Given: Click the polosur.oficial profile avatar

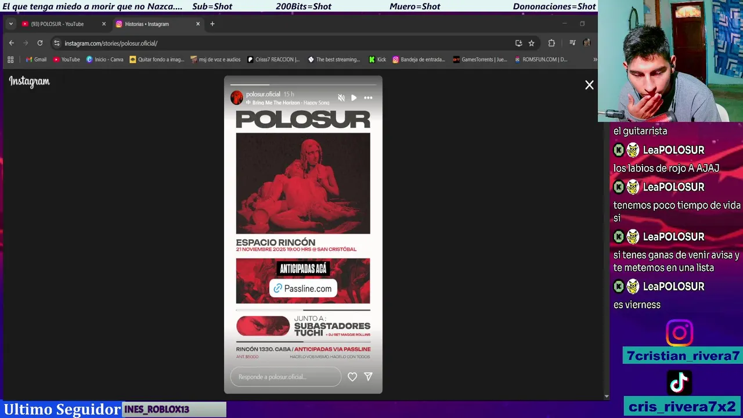Looking at the screenshot, I should (x=237, y=98).
